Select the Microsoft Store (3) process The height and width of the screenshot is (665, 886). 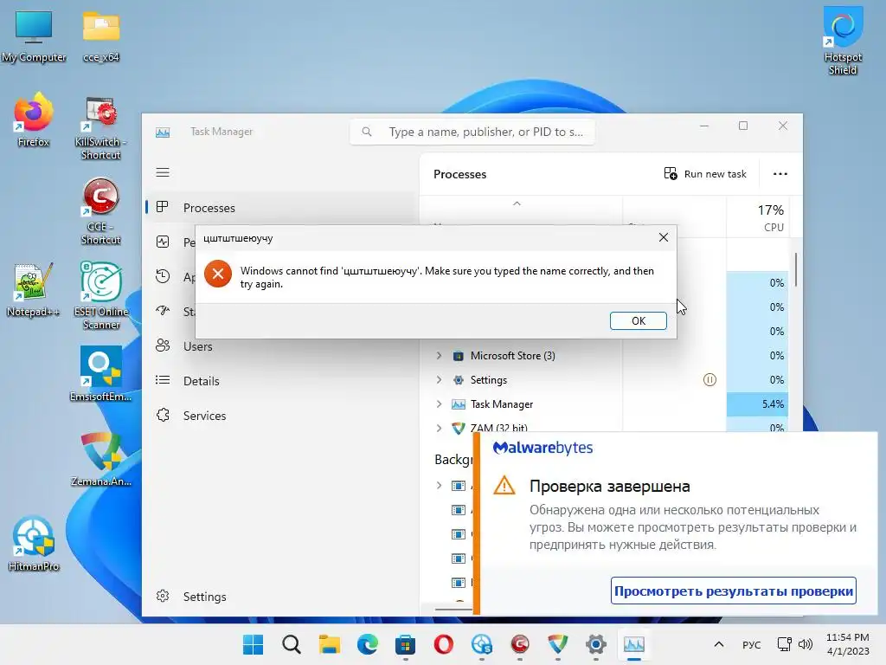click(x=512, y=356)
